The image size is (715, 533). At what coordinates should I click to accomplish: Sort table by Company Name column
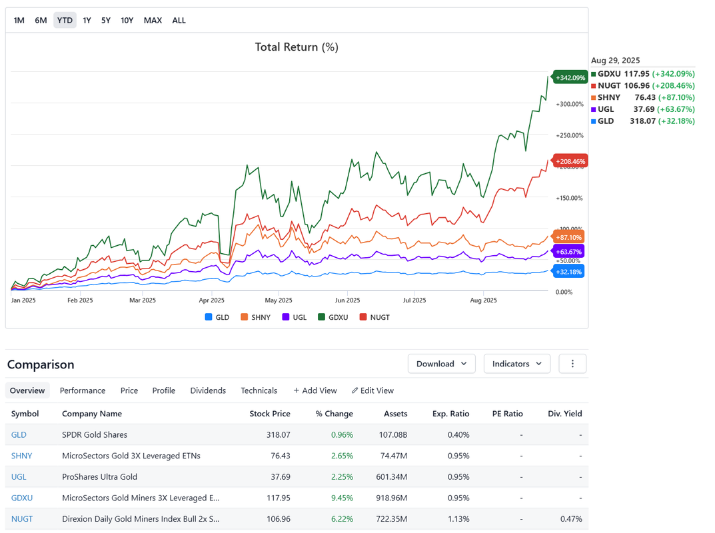pos(92,414)
